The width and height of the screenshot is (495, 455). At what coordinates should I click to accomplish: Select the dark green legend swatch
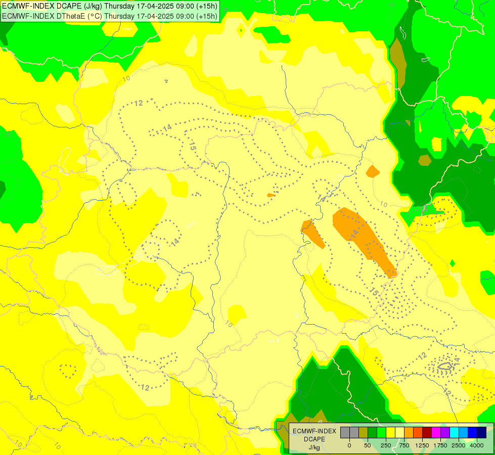point(372,432)
